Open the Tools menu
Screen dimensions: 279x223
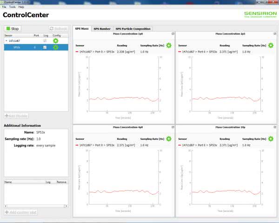pyautogui.click(x=12, y=7)
